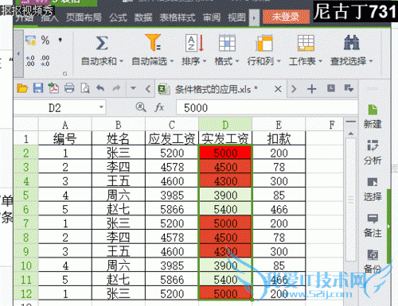398x306 pixels.
Task: Click the percent style icon
Action: pyautogui.click(x=45, y=41)
